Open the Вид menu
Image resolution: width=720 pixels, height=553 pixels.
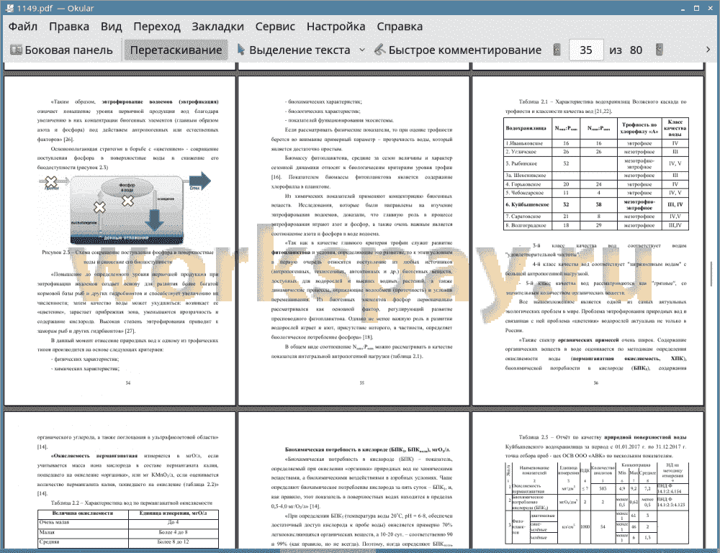(111, 27)
